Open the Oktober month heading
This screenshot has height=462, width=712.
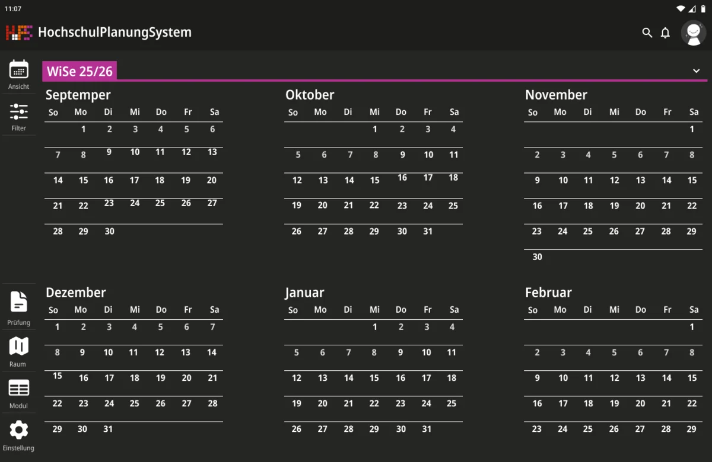pyautogui.click(x=310, y=95)
